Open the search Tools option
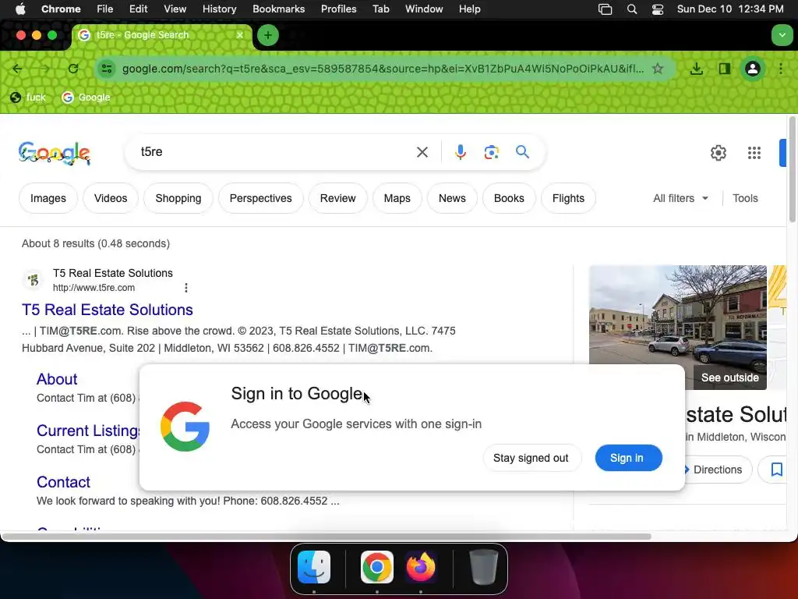Viewport: 798px width, 599px height. pos(744,198)
